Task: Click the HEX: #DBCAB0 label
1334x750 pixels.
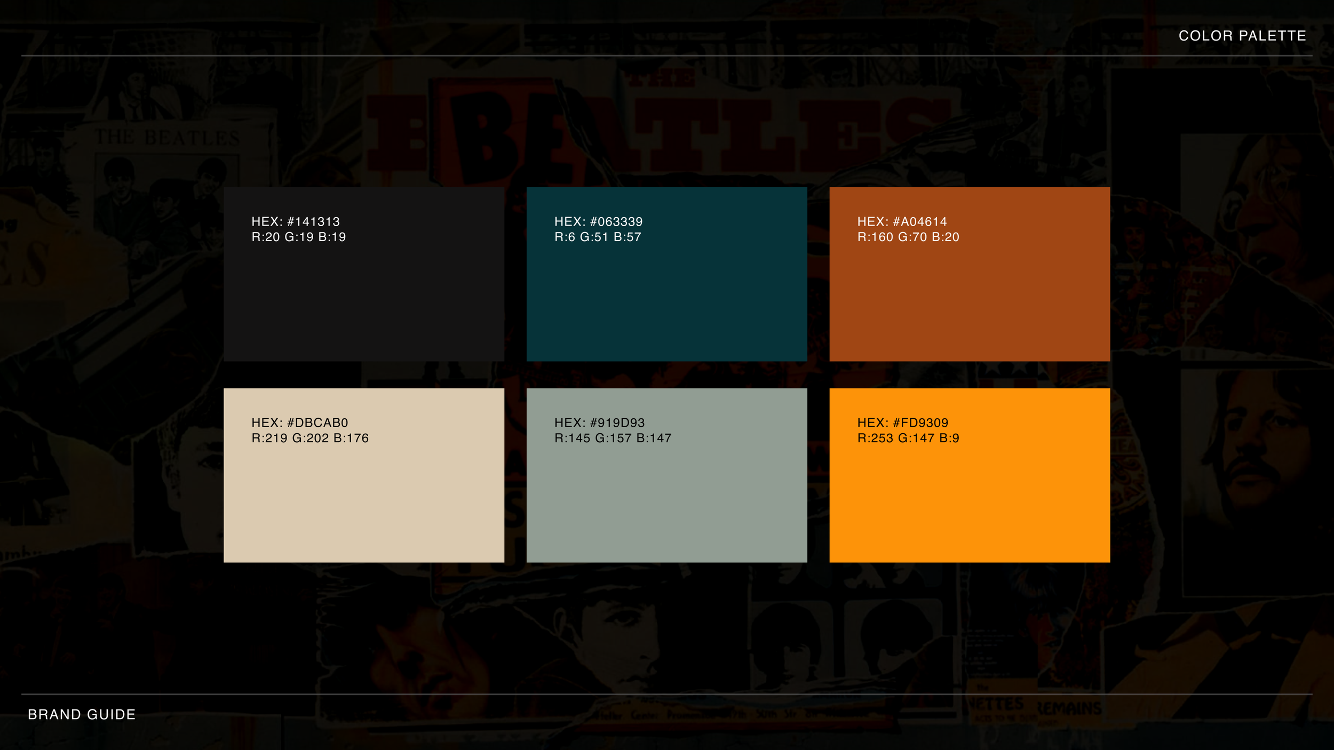Action: pos(300,422)
